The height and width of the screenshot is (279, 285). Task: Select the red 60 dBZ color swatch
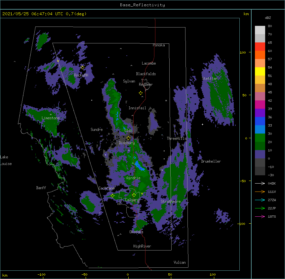click(260, 47)
